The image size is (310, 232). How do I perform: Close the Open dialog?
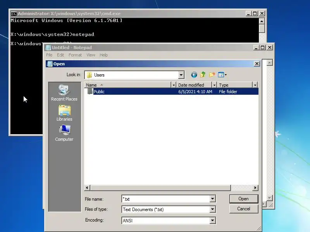(x=257, y=64)
